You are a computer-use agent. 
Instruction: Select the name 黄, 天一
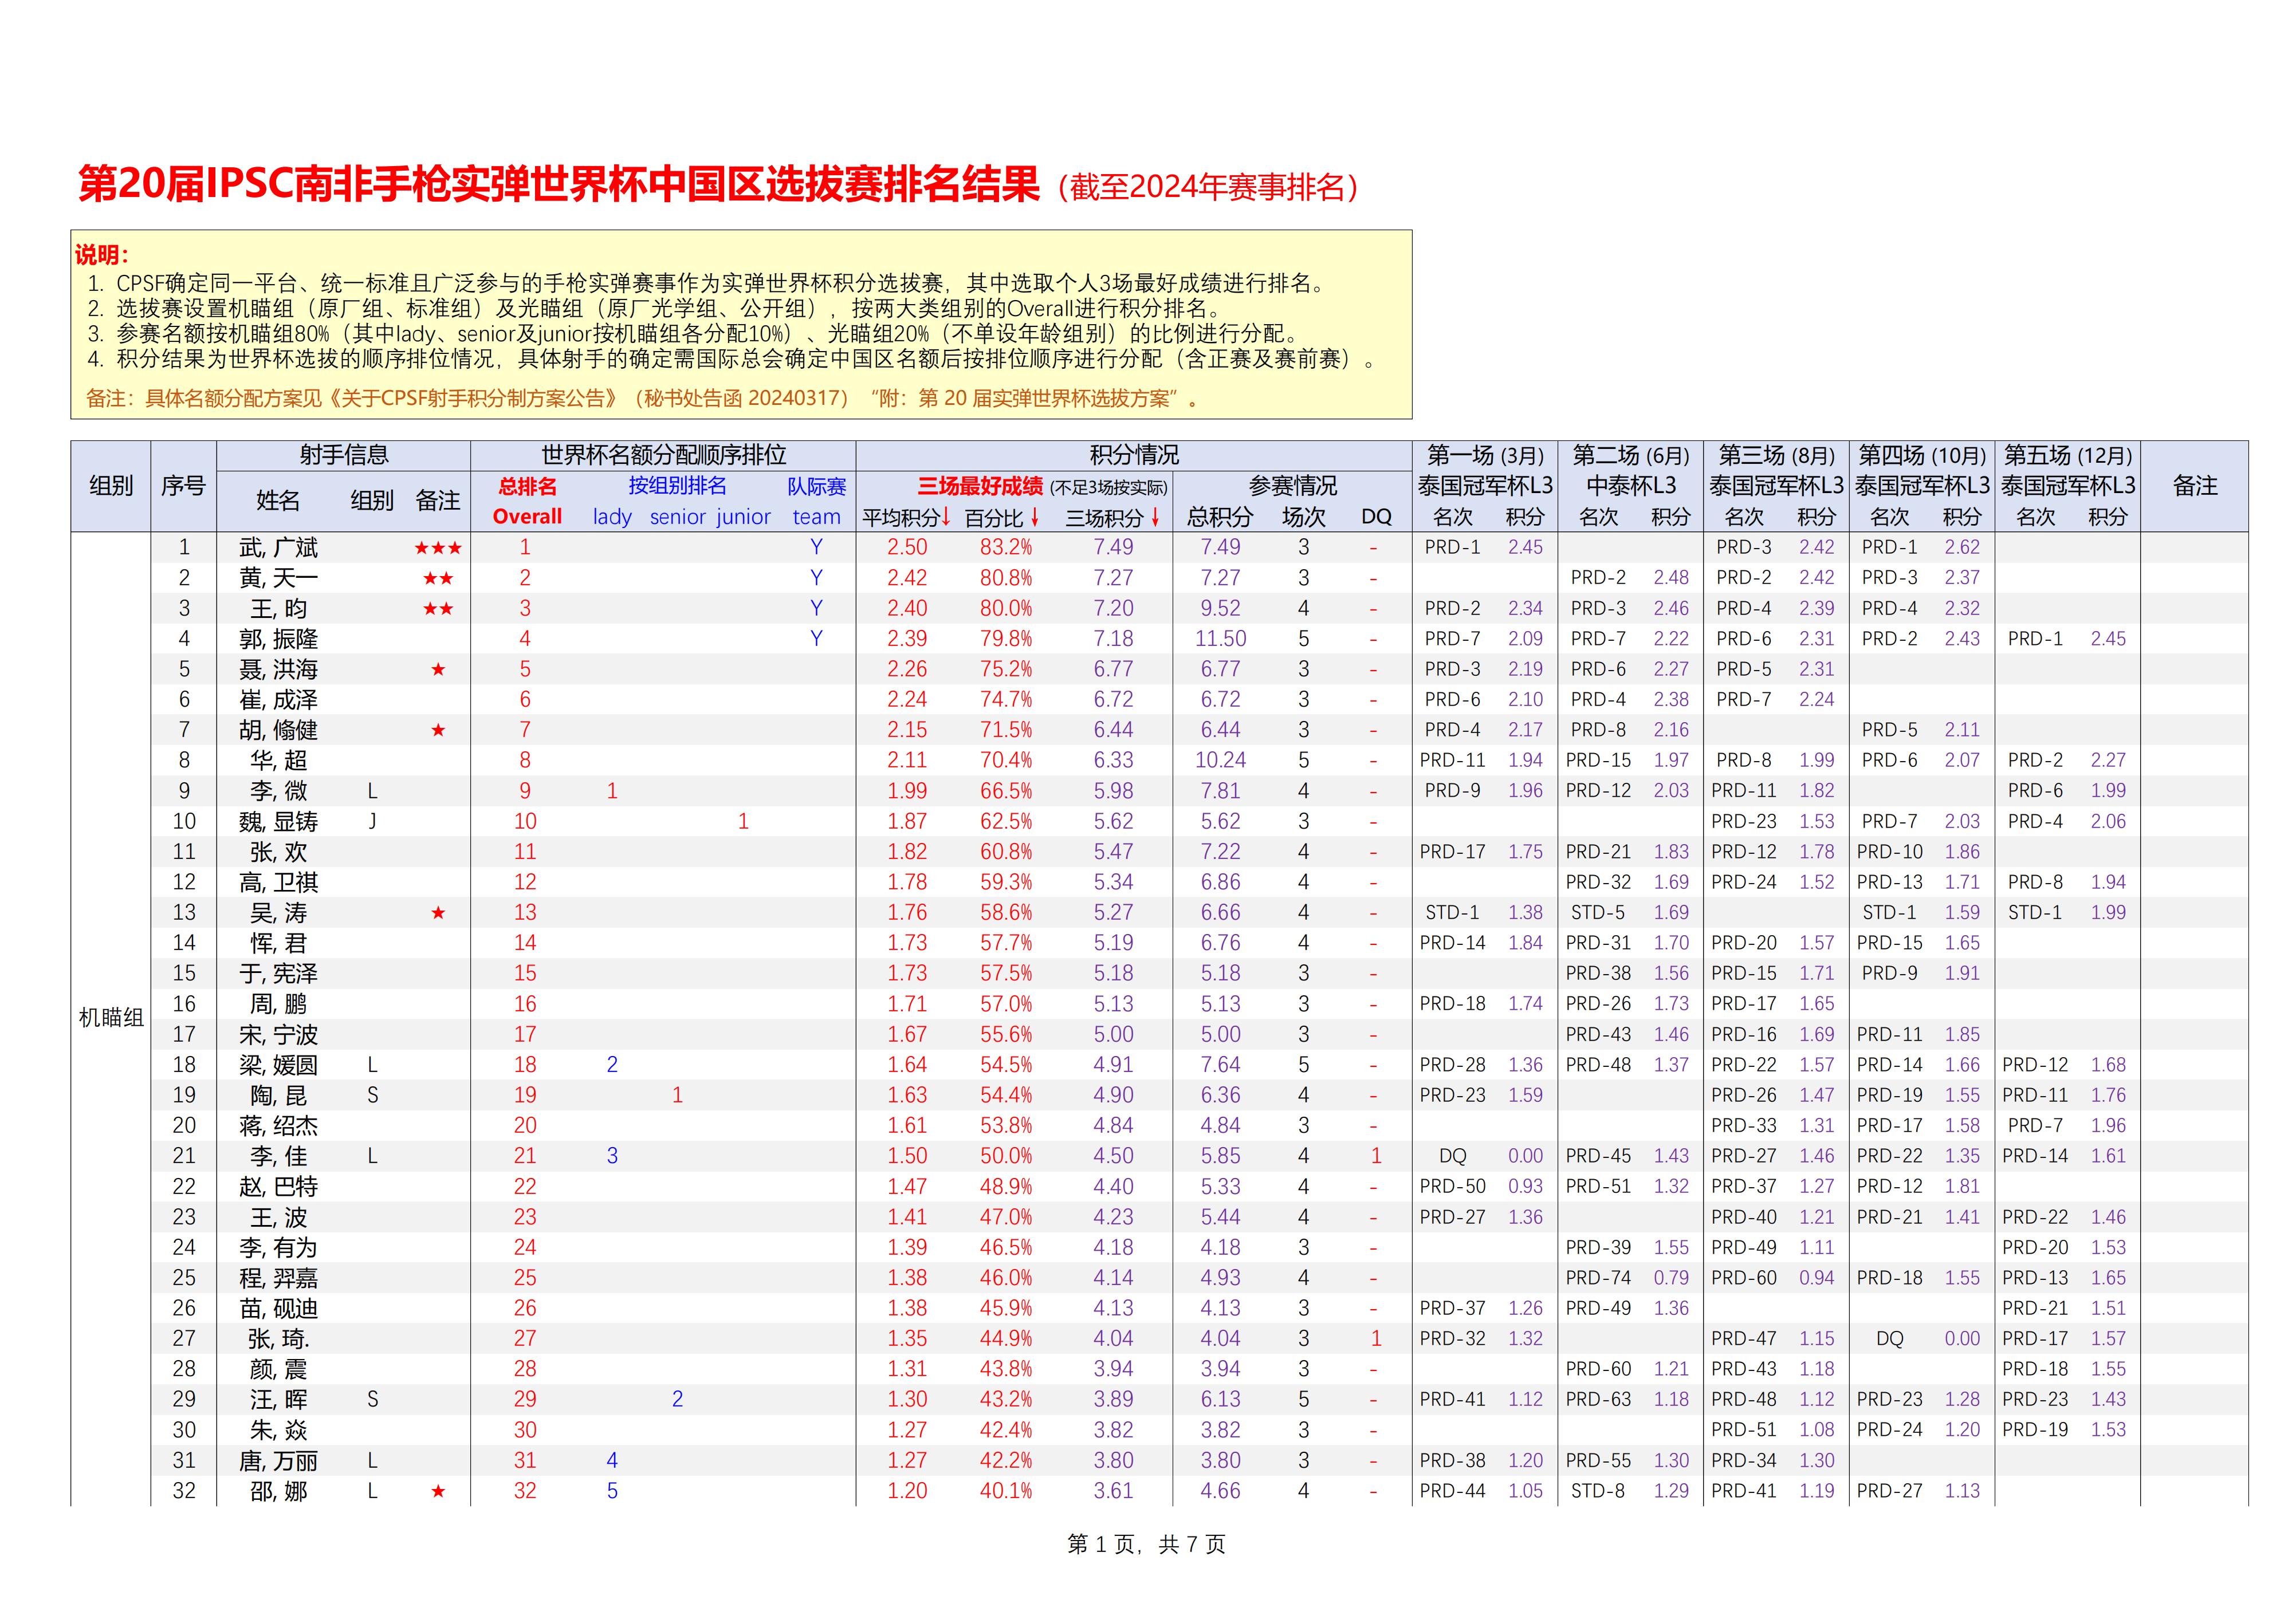[x=278, y=578]
